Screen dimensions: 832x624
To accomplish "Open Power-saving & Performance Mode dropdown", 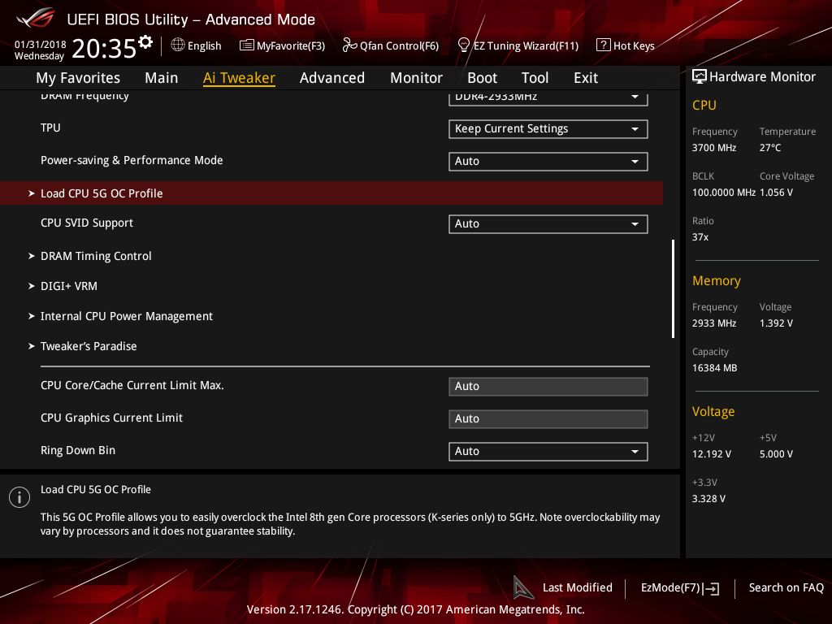I will [x=548, y=161].
